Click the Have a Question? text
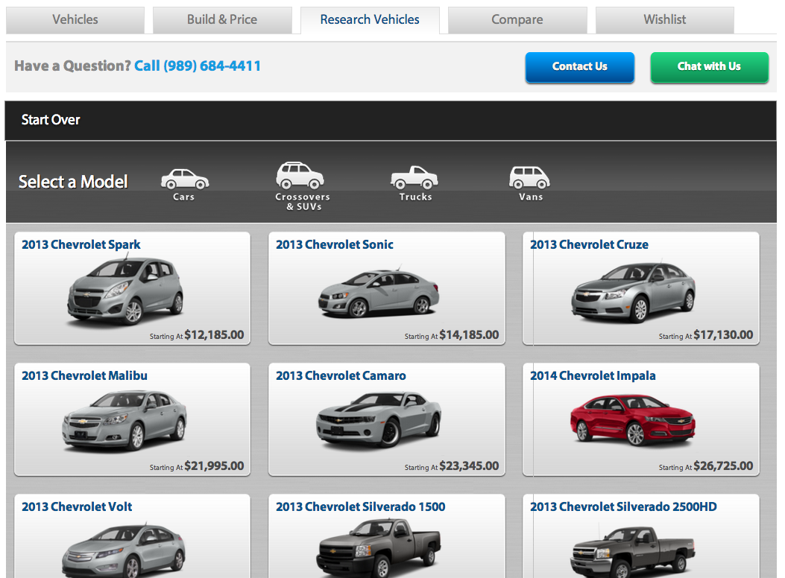This screenshot has height=578, width=785. [72, 66]
